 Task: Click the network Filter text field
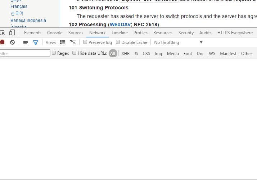click(x=24, y=53)
